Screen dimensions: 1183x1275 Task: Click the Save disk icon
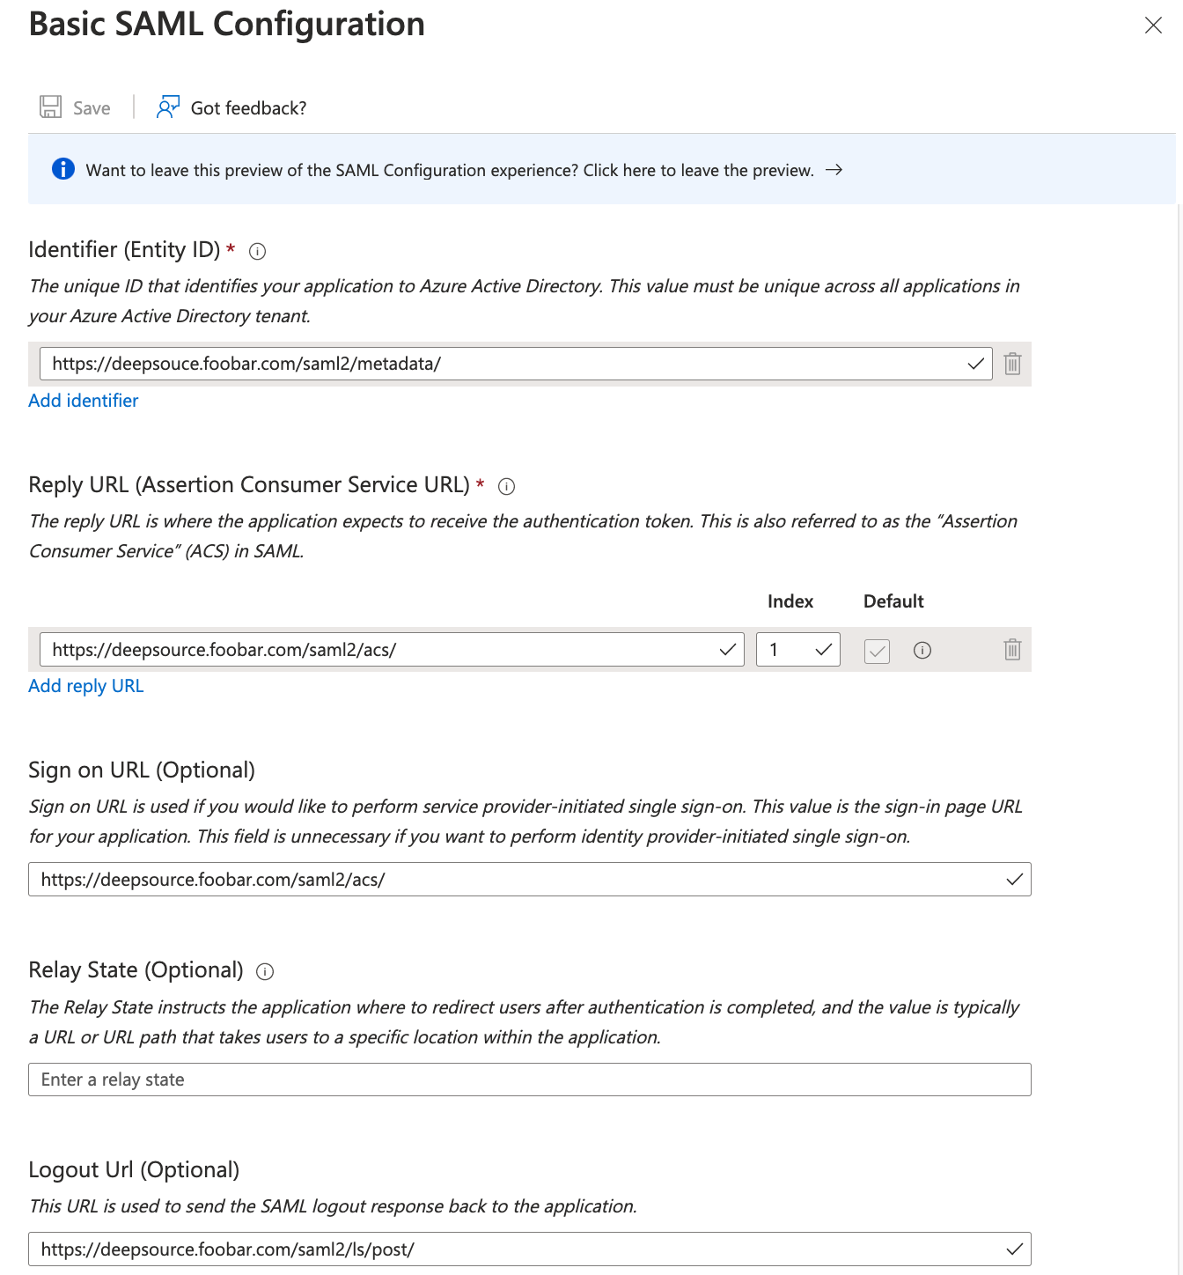(x=50, y=107)
